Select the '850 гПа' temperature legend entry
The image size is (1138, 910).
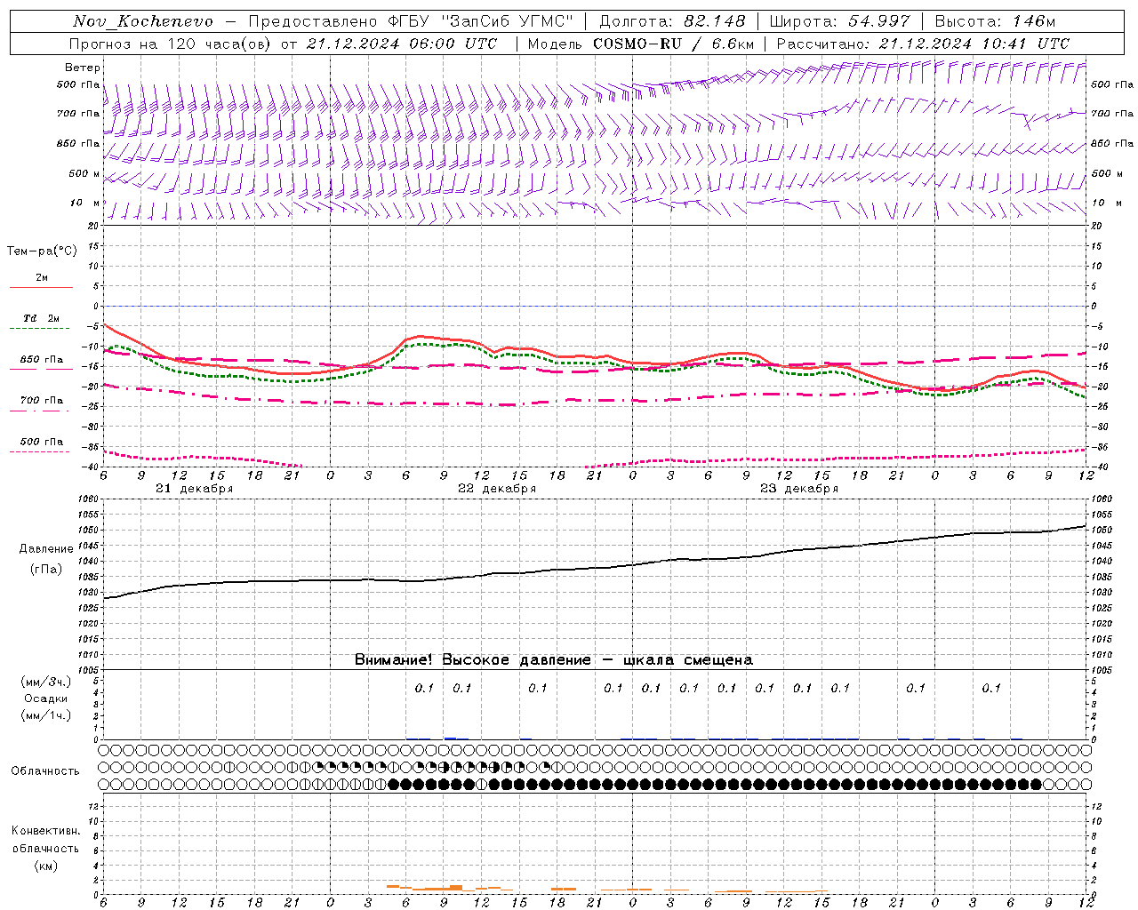point(42,360)
